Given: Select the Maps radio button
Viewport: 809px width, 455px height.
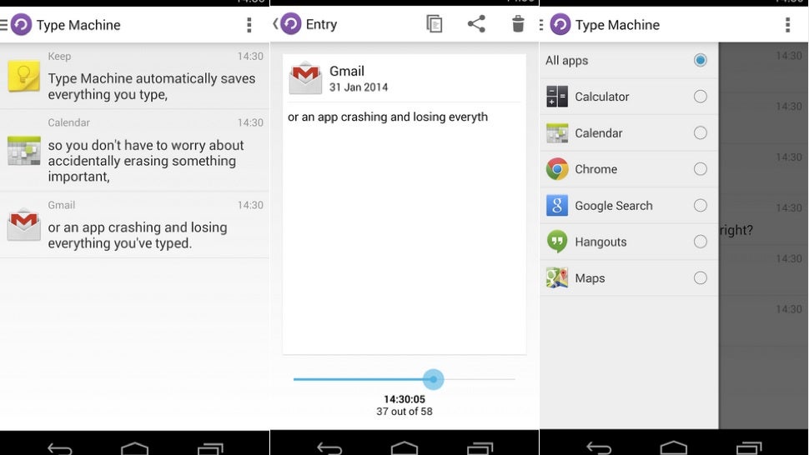Looking at the screenshot, I should 700,278.
